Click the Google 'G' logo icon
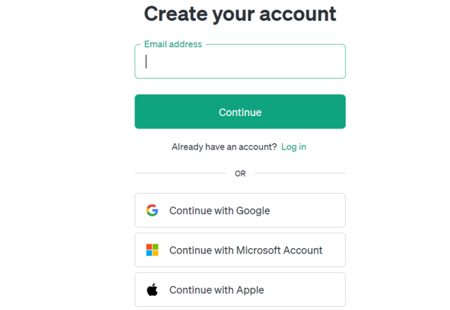Image resolution: width=450 pixels, height=310 pixels. [x=152, y=210]
